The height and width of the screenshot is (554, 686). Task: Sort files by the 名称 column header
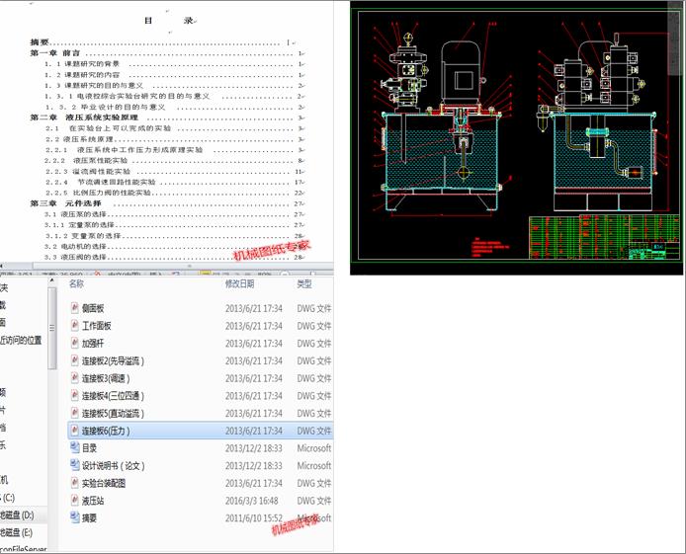click(76, 283)
